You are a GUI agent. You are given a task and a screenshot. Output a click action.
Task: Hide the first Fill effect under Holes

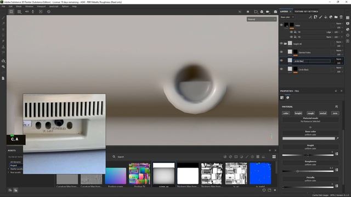[291, 32]
